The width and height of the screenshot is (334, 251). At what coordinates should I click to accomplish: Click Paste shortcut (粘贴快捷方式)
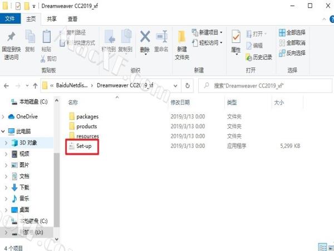tap(77, 43)
